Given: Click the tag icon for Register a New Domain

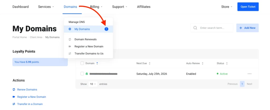Looking at the screenshot, I should point(70,46).
